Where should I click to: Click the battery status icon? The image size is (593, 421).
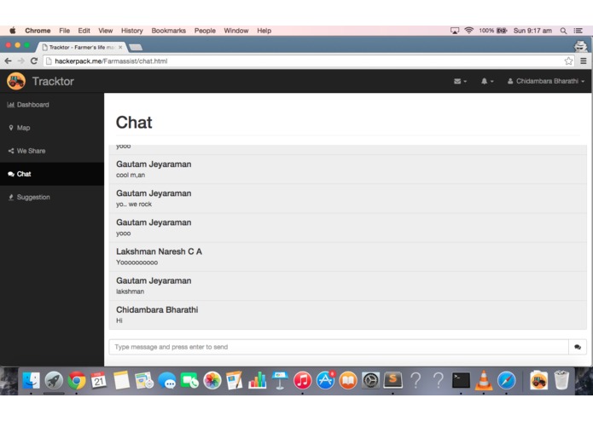click(502, 31)
